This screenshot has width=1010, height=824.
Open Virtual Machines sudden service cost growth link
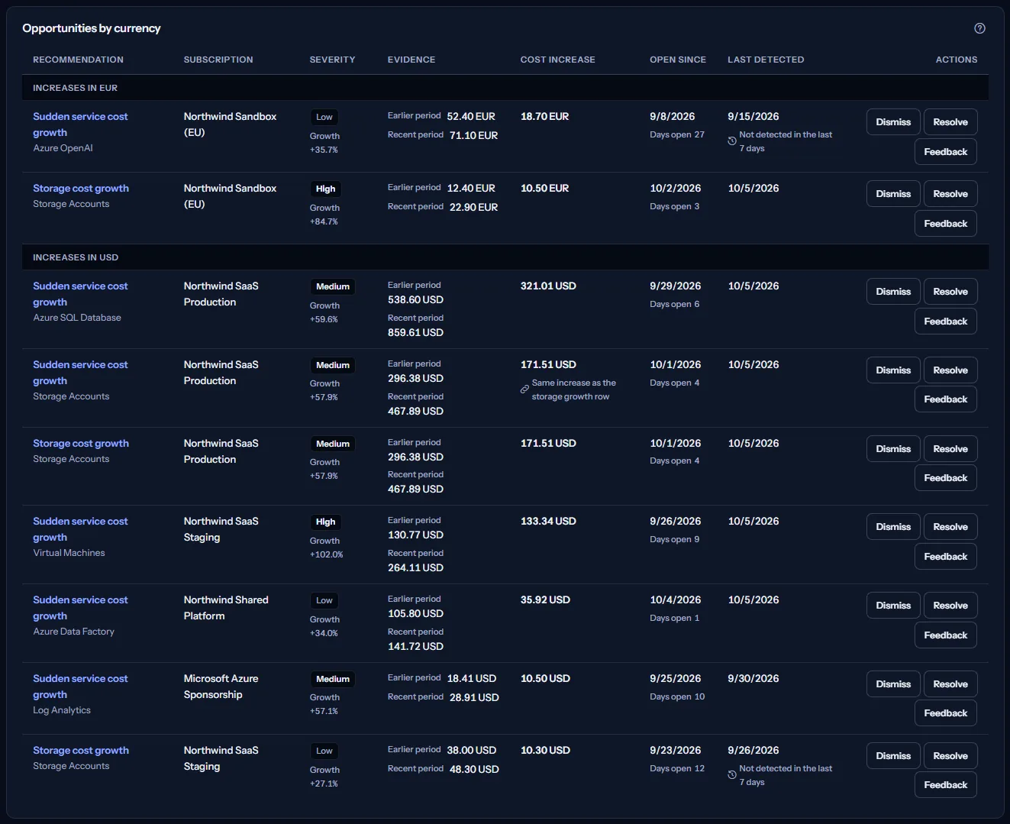tap(80, 529)
